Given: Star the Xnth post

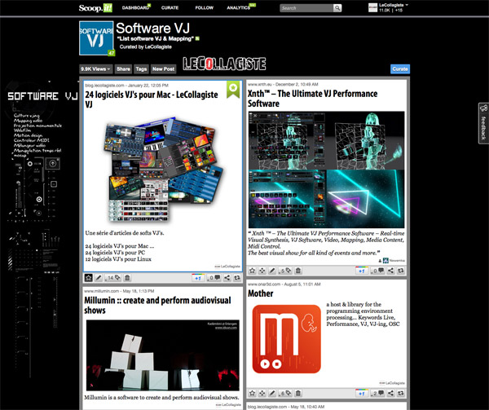Looking at the screenshot, I should coord(253,271).
